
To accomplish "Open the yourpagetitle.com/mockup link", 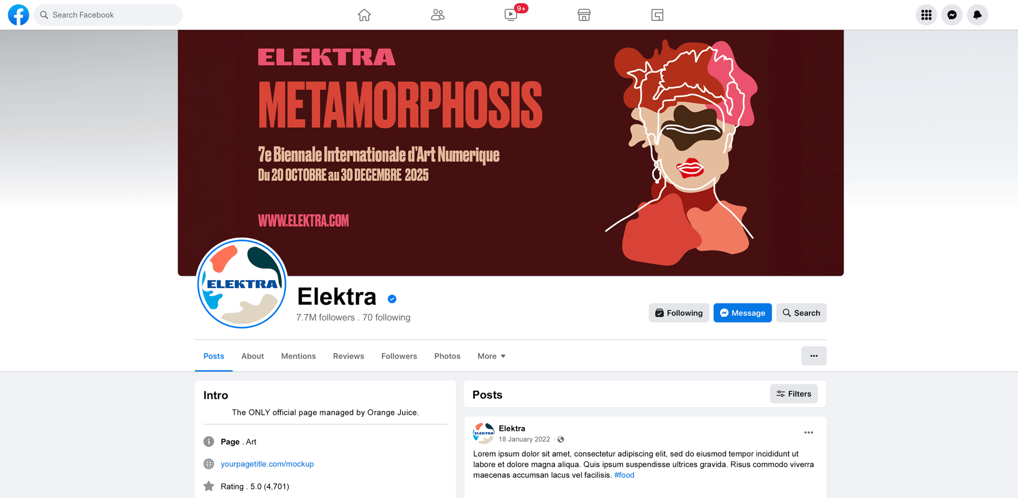I will coord(267,464).
